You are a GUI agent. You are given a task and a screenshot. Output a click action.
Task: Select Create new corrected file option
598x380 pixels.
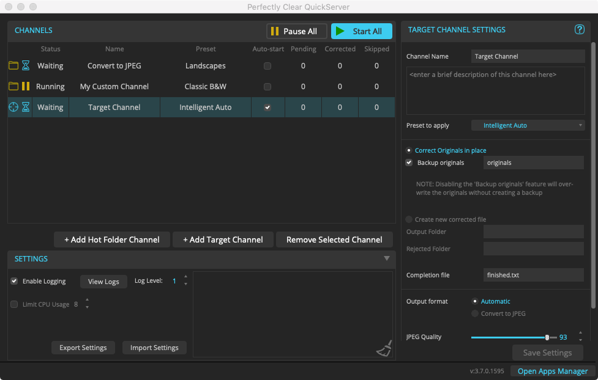click(x=409, y=219)
